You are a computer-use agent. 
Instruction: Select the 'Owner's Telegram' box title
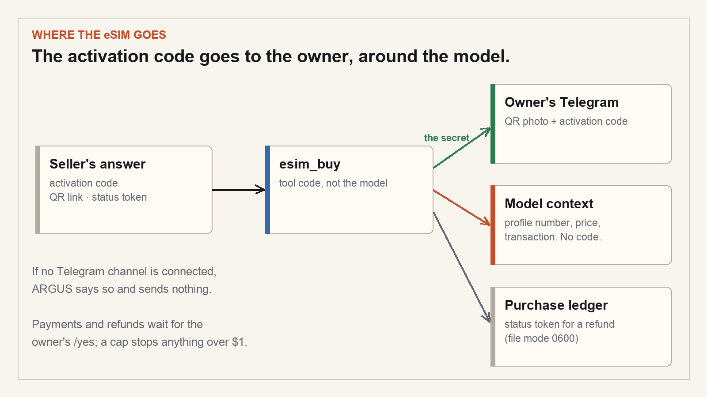pos(562,102)
